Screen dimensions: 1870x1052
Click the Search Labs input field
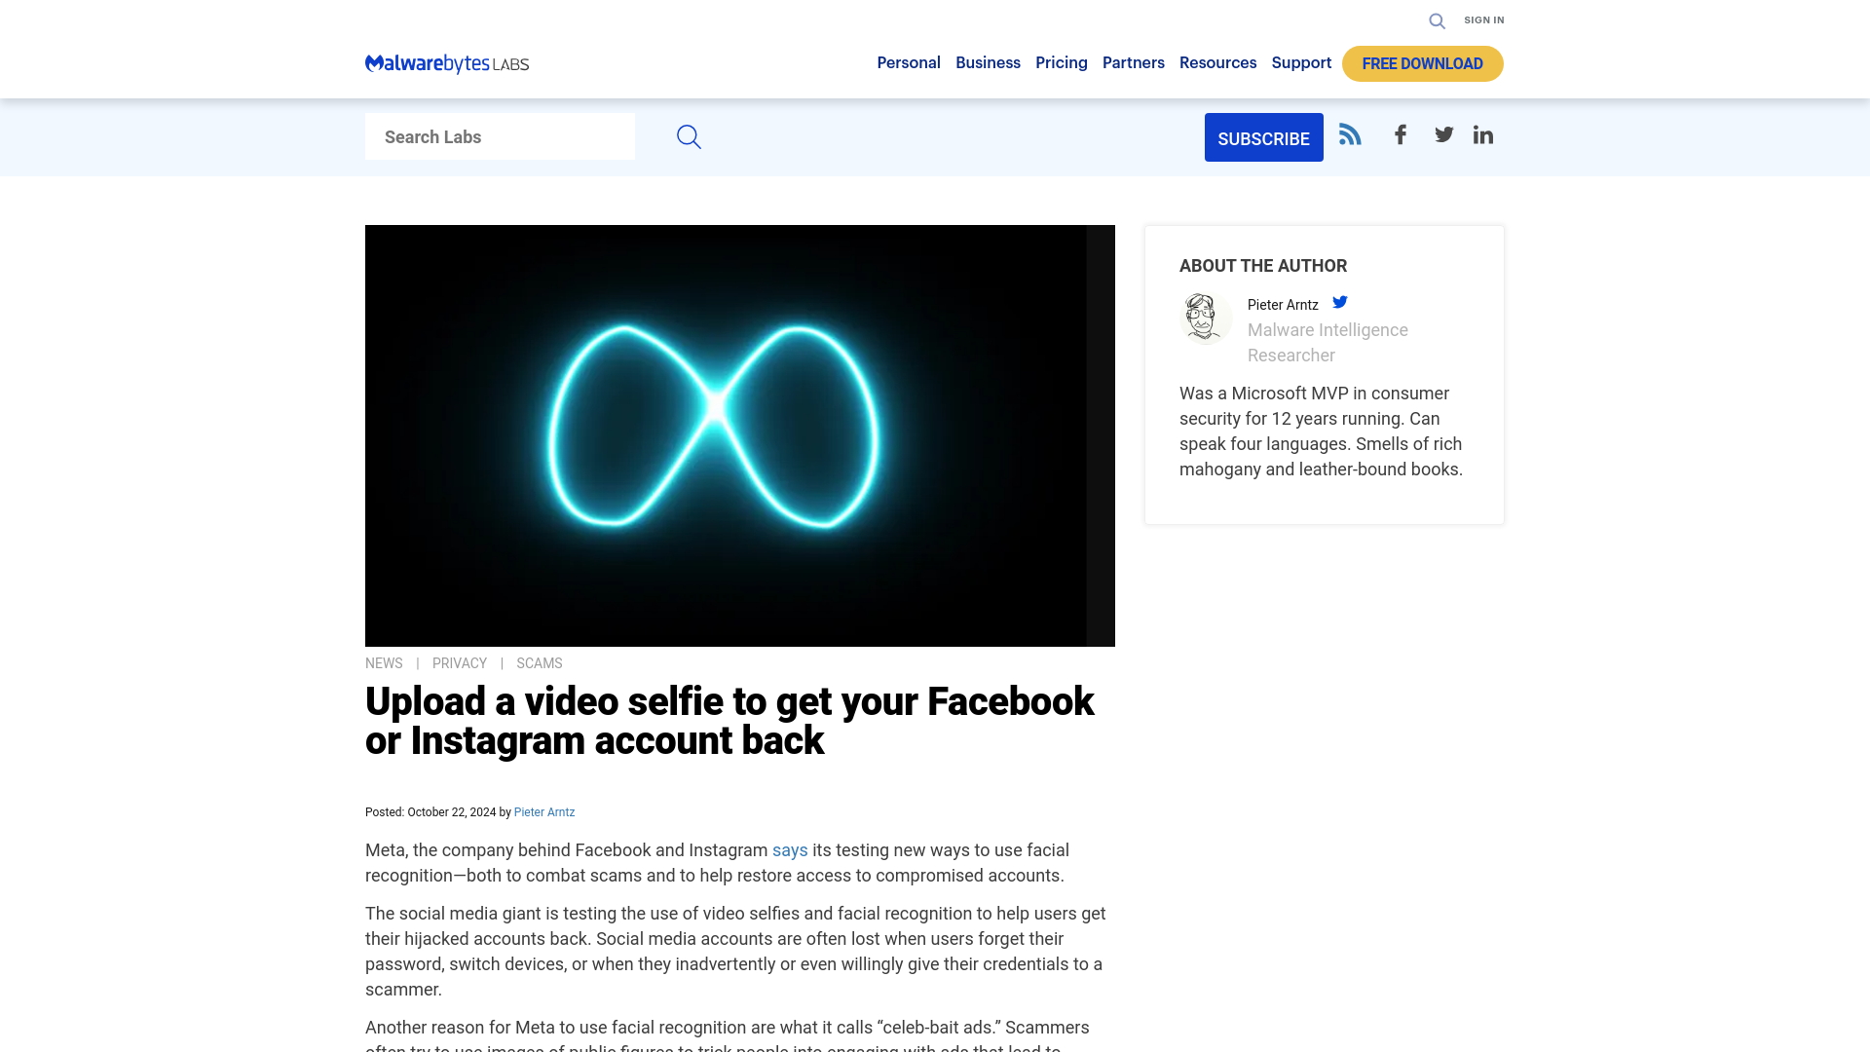click(x=500, y=136)
